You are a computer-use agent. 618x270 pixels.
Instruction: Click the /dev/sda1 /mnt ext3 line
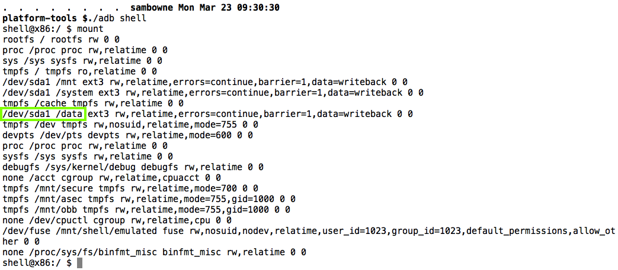(205, 82)
